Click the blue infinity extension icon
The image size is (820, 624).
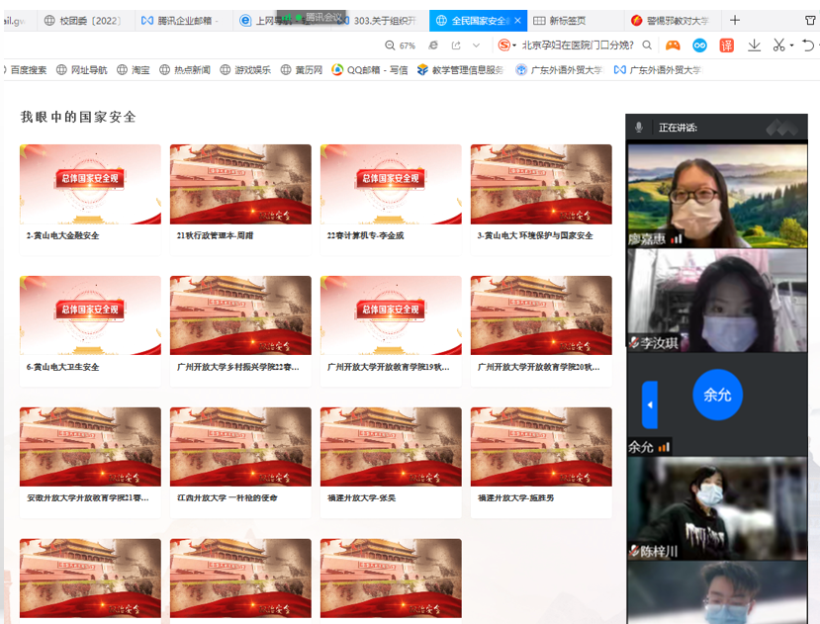tap(700, 45)
